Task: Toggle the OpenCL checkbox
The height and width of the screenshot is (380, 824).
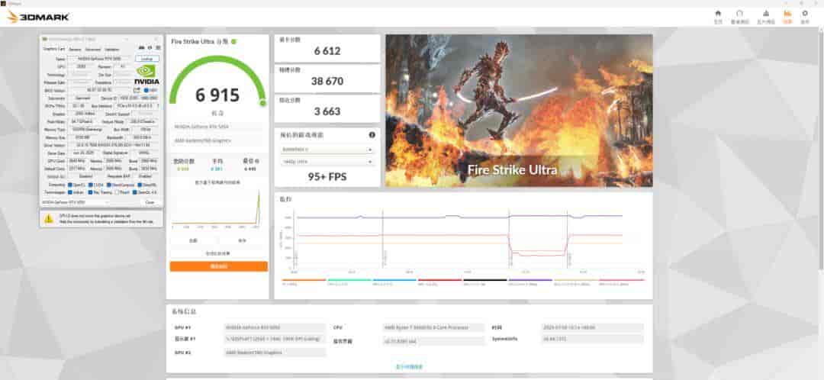Action: click(x=70, y=185)
